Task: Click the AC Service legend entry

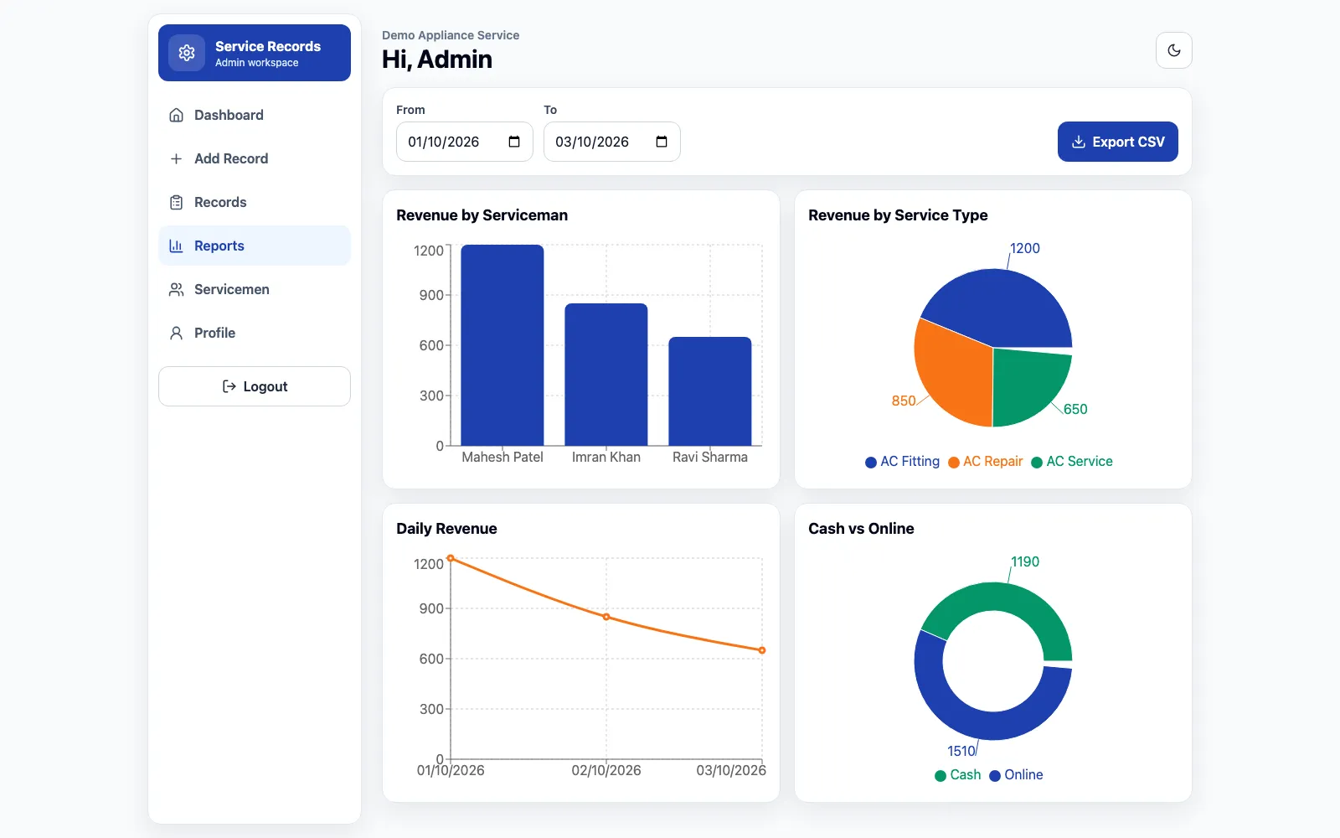Action: 1072,462
